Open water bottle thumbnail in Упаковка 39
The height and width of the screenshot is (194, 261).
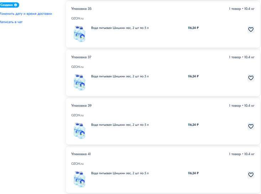pos(80,130)
